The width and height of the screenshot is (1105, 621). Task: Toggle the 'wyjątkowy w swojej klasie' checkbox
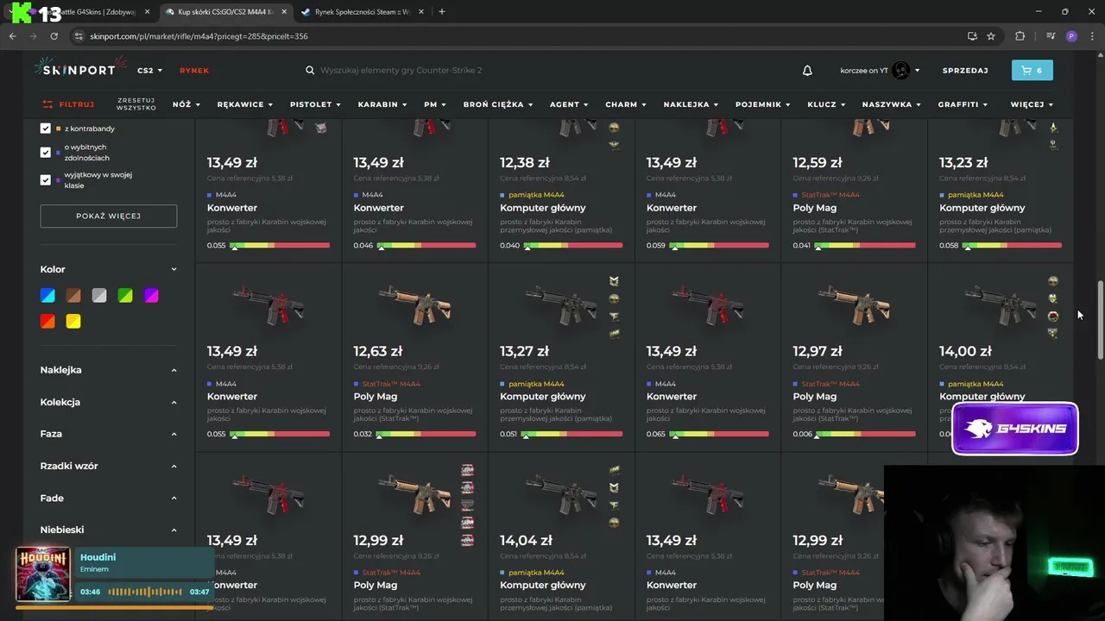click(46, 179)
